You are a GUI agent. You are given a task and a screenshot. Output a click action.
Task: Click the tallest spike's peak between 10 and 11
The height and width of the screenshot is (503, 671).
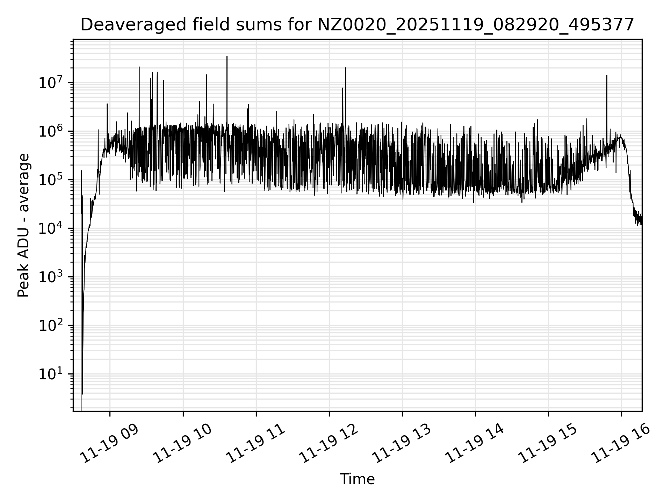(x=227, y=57)
